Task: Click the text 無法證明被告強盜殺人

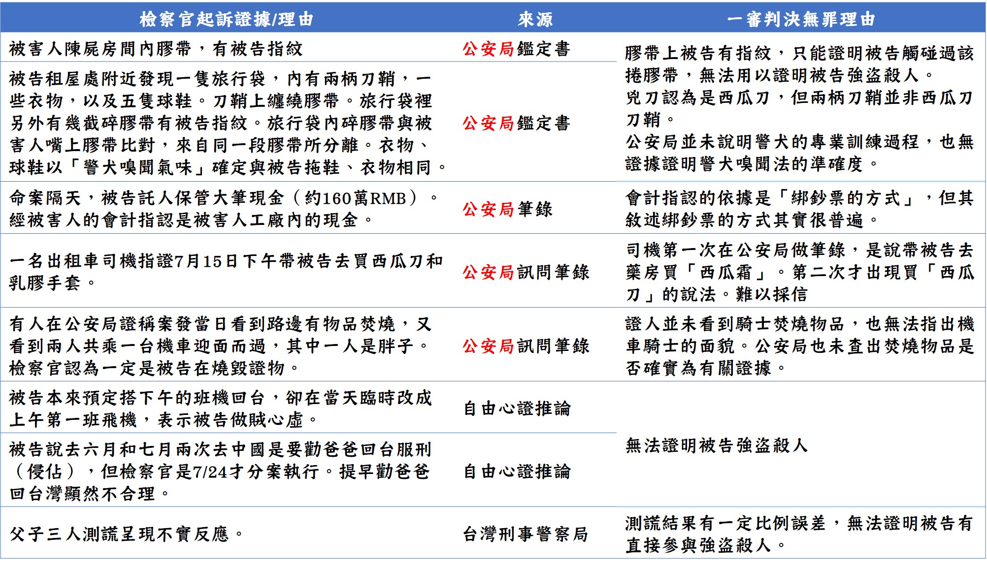Action: click(x=717, y=445)
